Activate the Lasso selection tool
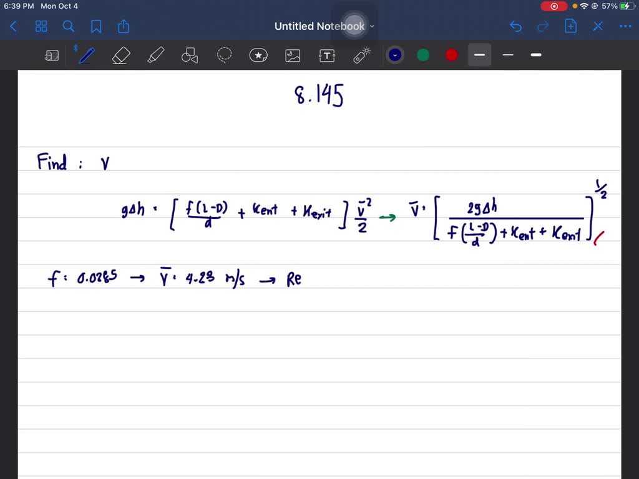This screenshot has width=639, height=479. click(224, 56)
